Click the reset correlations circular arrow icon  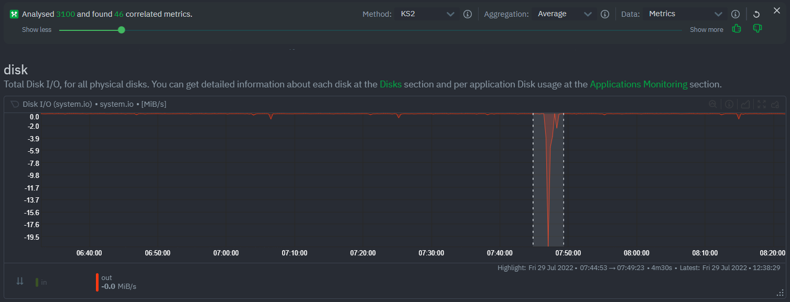(756, 14)
